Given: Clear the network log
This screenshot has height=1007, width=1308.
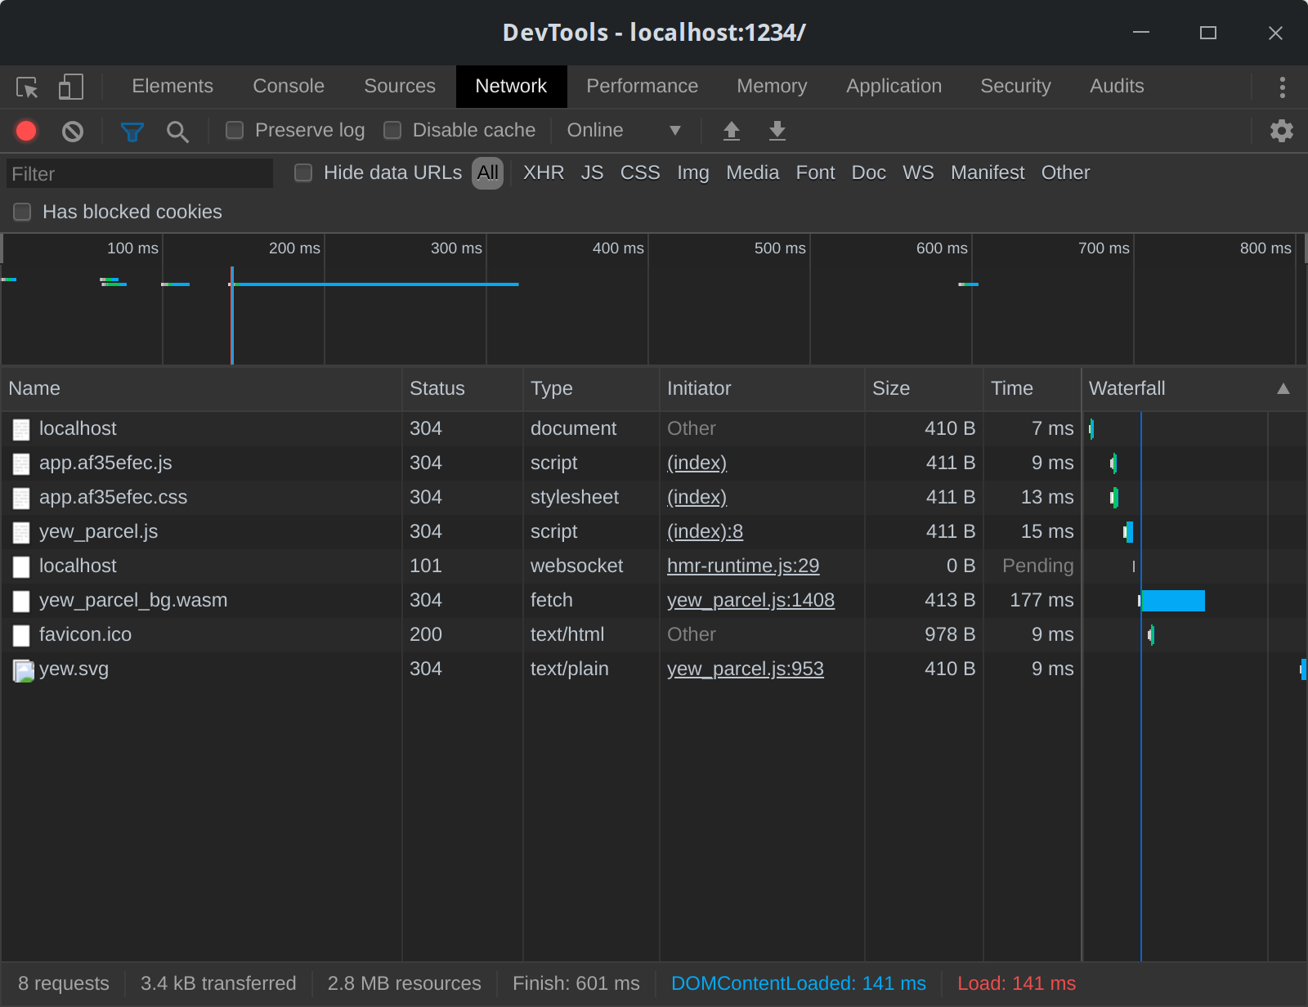Looking at the screenshot, I should pos(73,131).
